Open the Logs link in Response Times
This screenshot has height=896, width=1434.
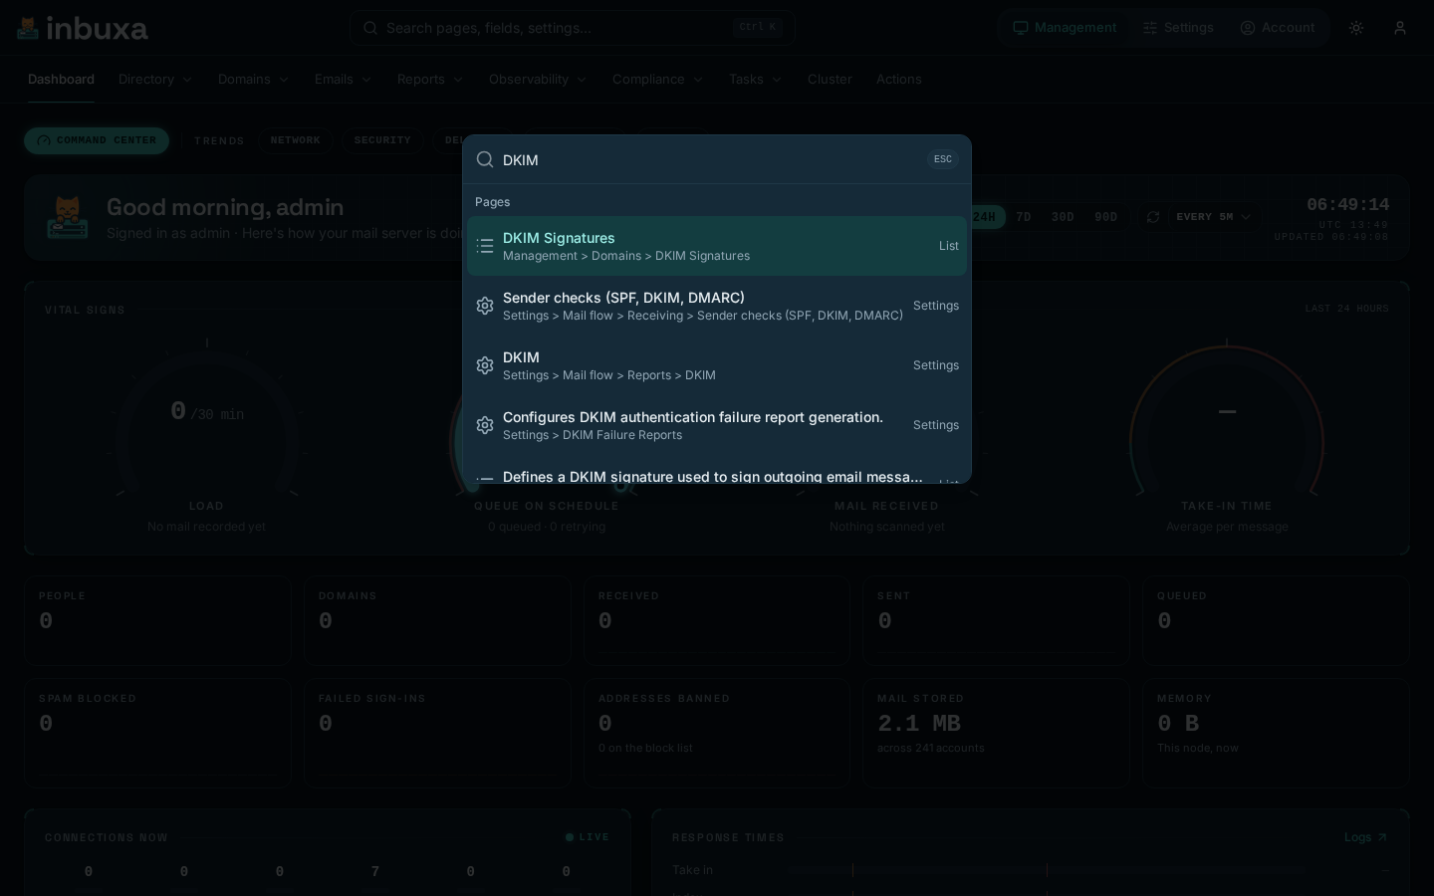[1365, 837]
